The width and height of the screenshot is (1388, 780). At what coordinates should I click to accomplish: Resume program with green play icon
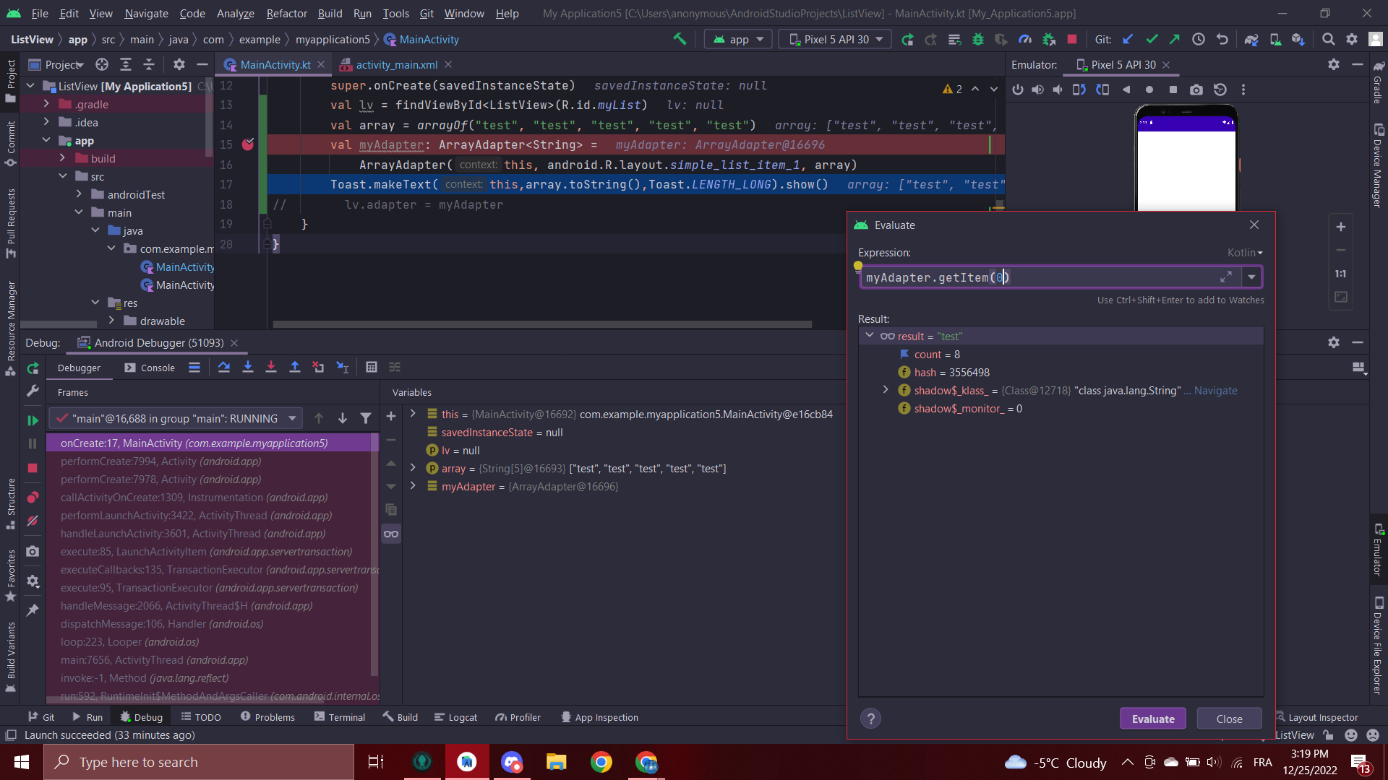33,420
